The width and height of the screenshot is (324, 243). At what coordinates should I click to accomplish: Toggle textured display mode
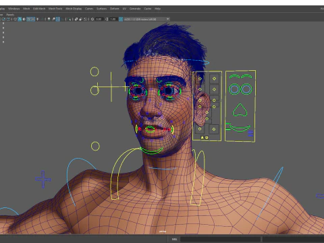click(x=33, y=19)
